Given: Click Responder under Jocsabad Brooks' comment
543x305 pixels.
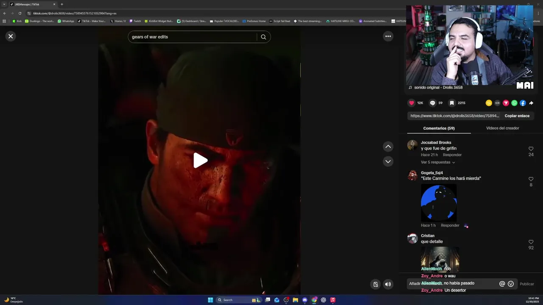Looking at the screenshot, I should coord(452,155).
